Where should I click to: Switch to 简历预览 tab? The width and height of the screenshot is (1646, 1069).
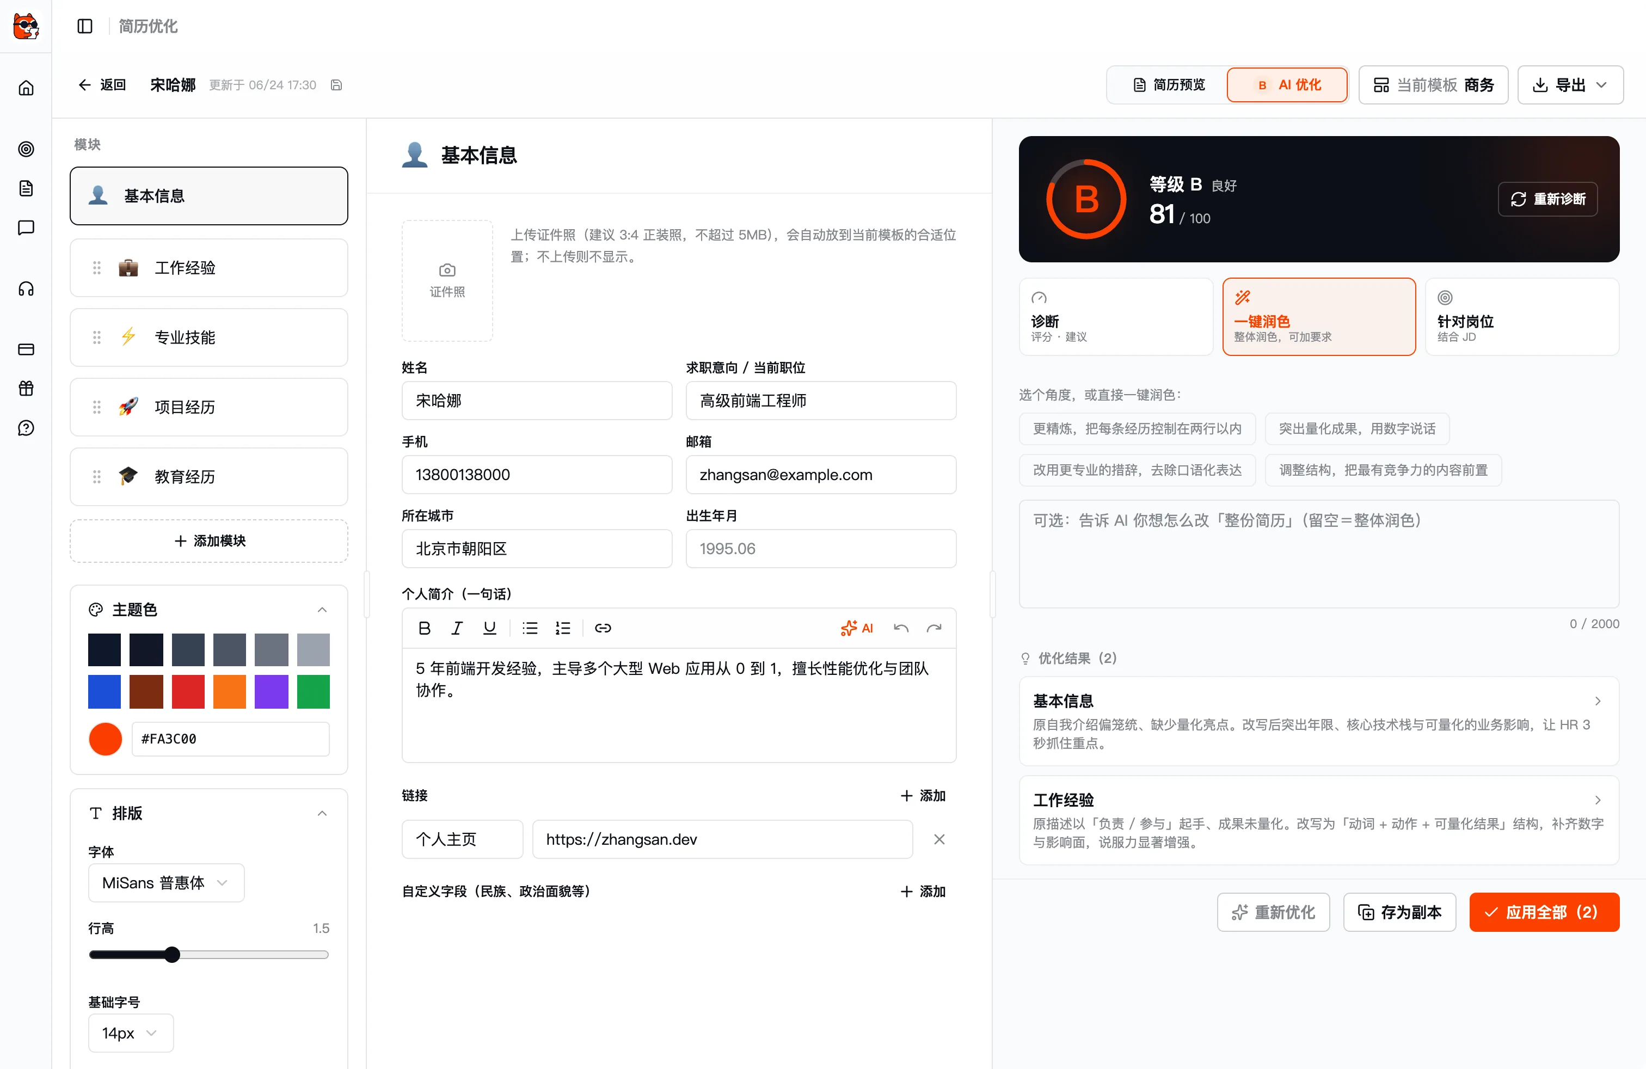point(1169,85)
